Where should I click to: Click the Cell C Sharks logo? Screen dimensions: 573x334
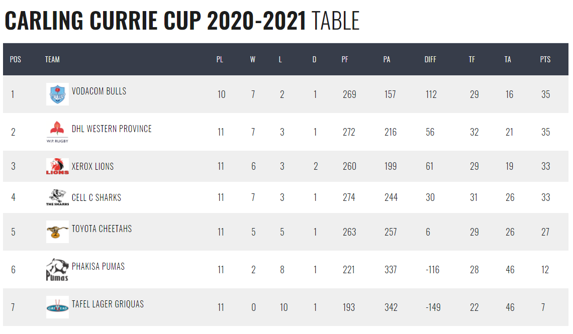57,197
